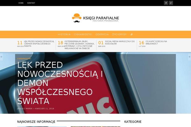This screenshot has height=127, width=191.
Task: Open the Google Plus social icon
Action: click(171, 3)
